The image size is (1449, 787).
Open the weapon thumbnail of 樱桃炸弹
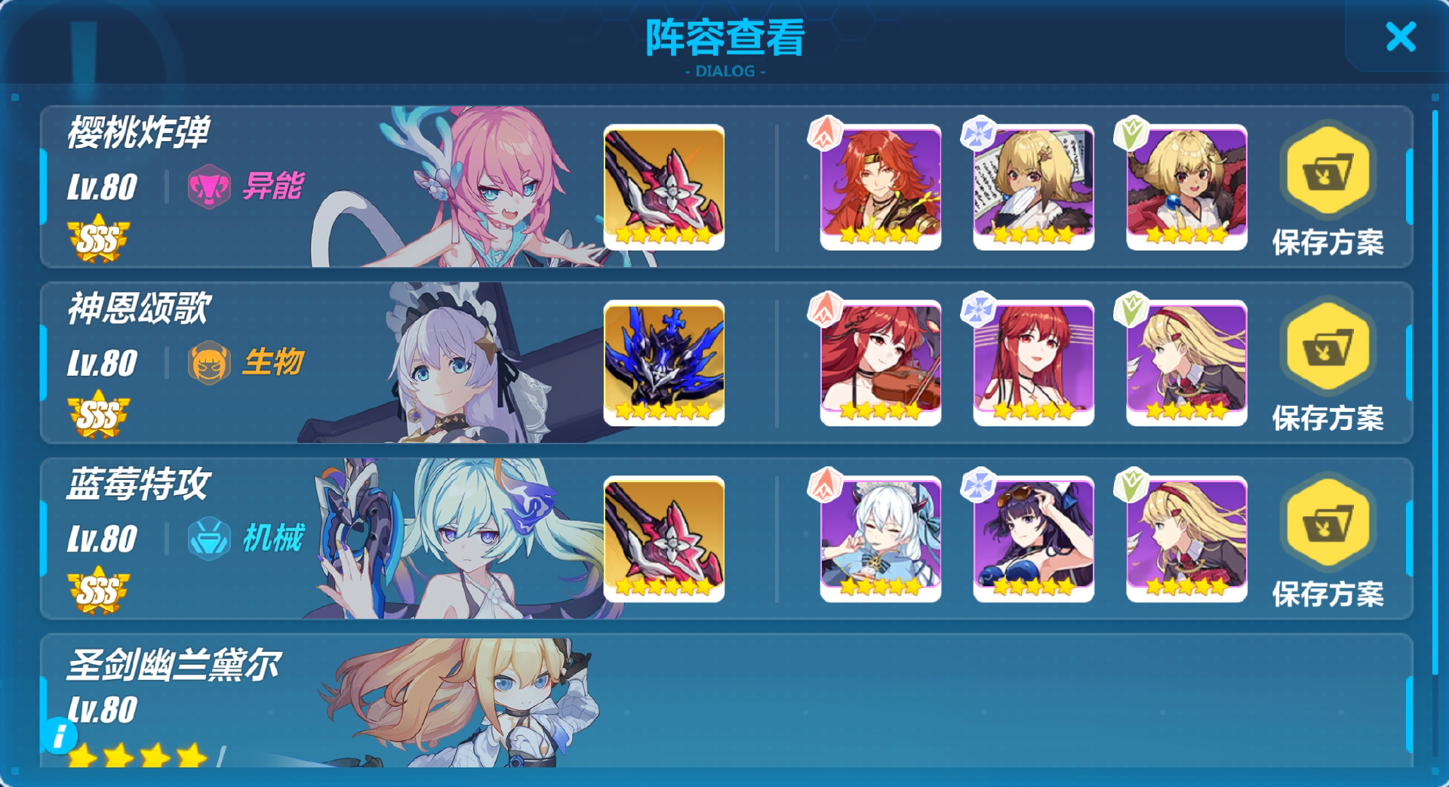(x=664, y=187)
